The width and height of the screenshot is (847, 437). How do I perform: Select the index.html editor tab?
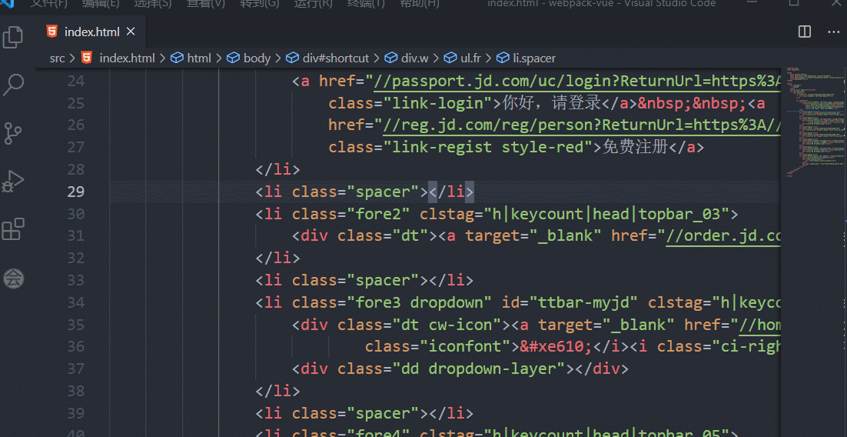(91, 32)
